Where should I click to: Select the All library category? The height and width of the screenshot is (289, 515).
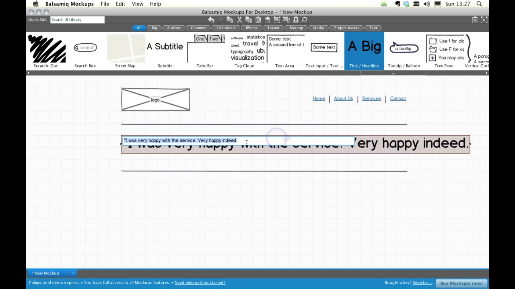139,28
